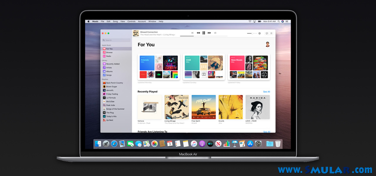Click See All for Recently Played

click(266, 92)
